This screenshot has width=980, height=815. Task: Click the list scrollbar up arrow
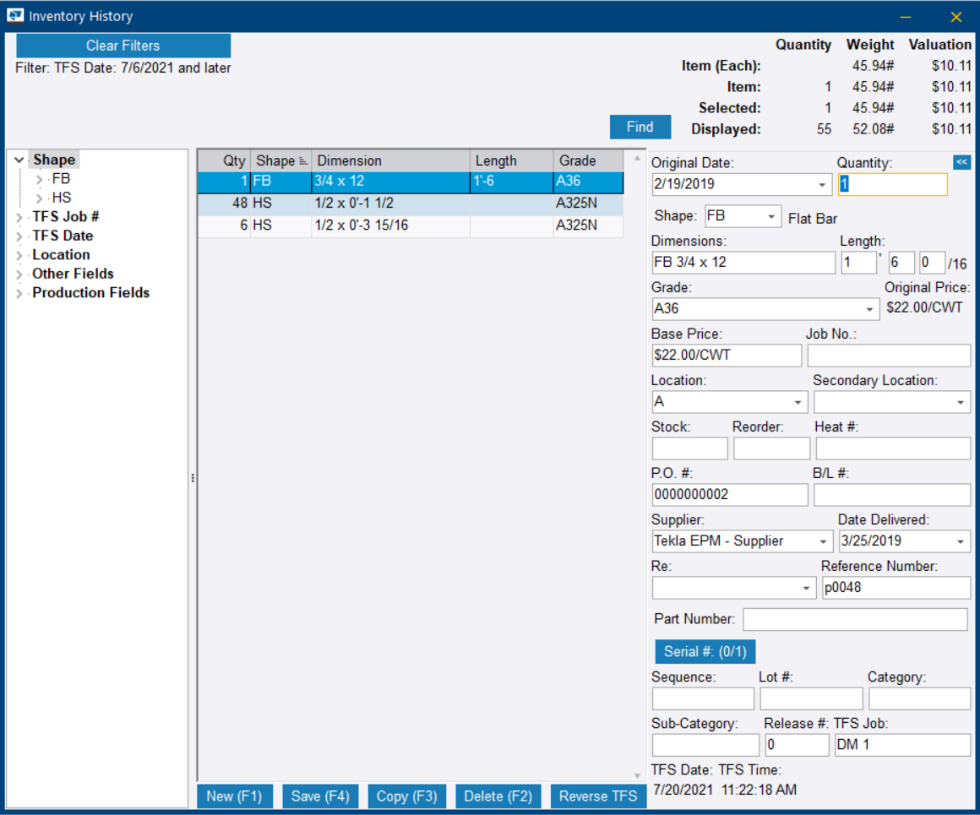pos(637,158)
